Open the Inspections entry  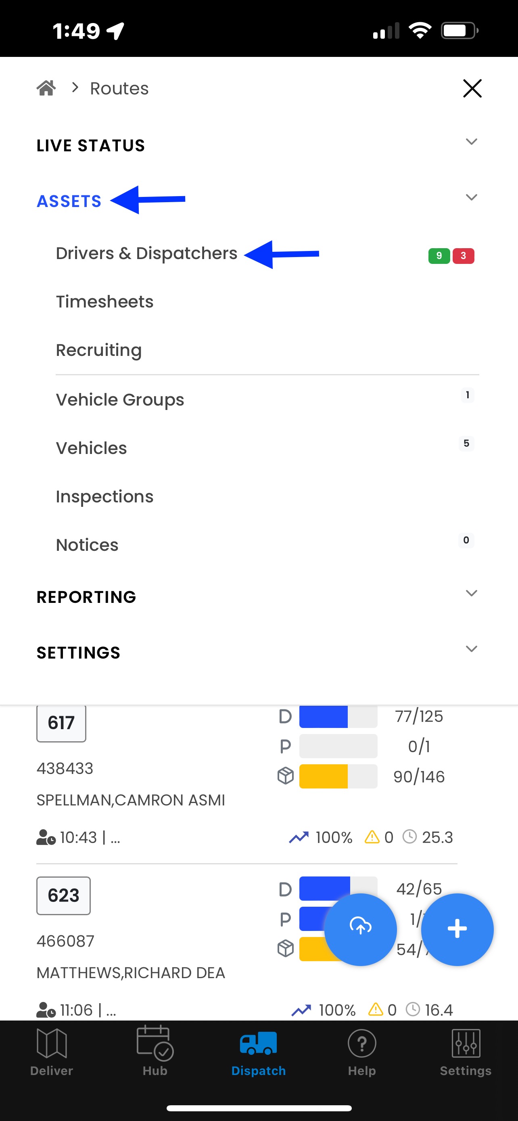[x=104, y=497]
